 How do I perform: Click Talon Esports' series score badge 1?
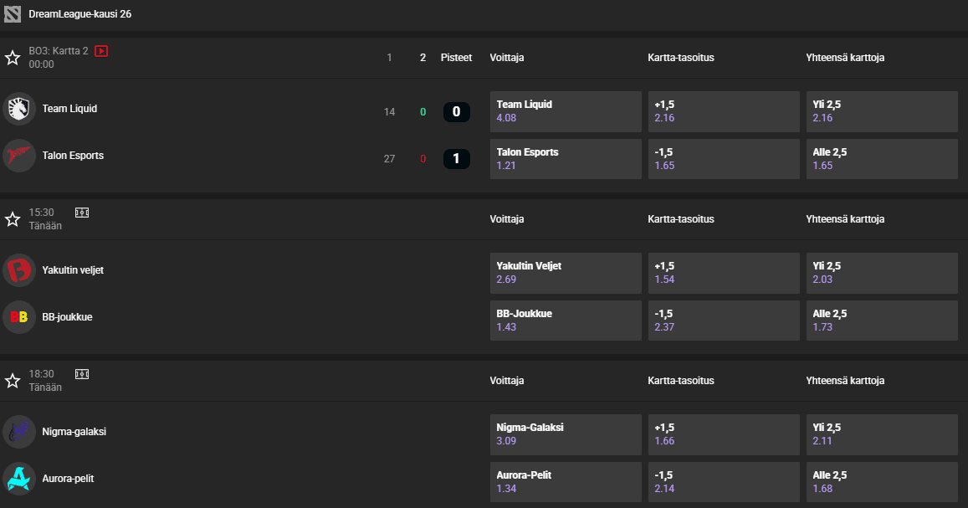pyautogui.click(x=457, y=159)
